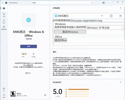This screenshot has height=100, width=125.
Task: Open the Movies & TV sidebar icon
Action: (4, 28)
